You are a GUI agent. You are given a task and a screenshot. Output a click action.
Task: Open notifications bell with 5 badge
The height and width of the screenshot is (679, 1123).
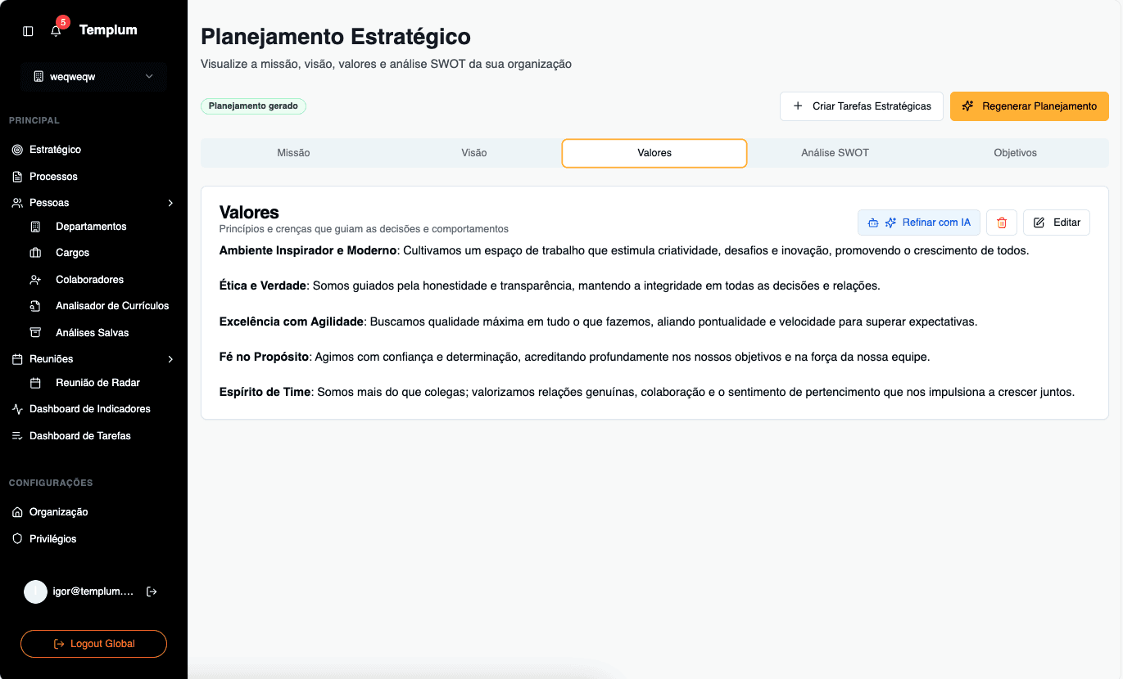[56, 31]
